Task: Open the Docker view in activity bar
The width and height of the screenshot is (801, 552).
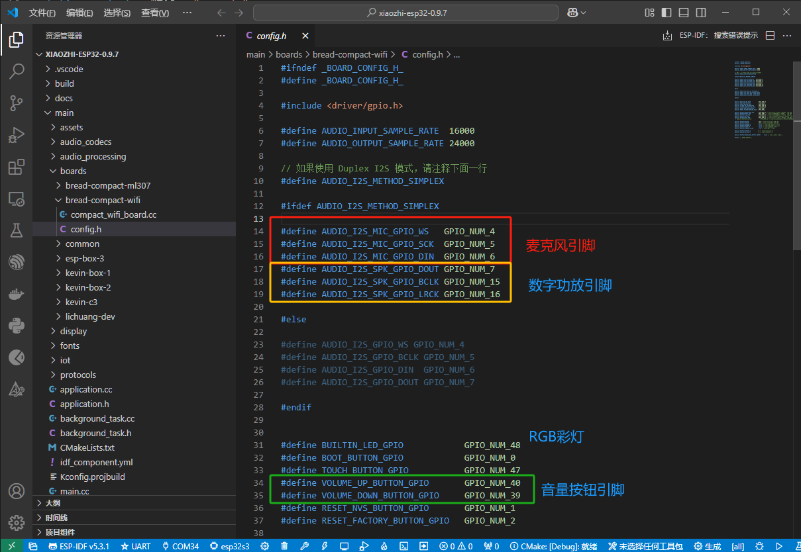Action: click(16, 294)
